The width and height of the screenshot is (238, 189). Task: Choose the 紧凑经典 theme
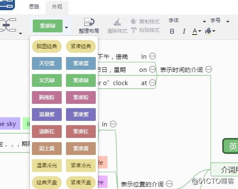pyautogui.click(x=81, y=46)
